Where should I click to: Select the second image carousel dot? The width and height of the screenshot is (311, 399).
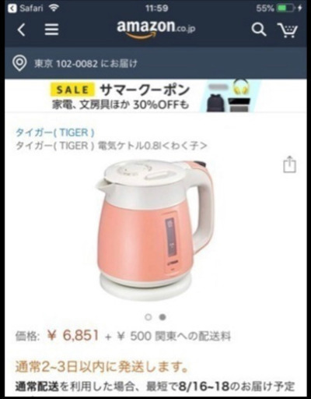162,317
